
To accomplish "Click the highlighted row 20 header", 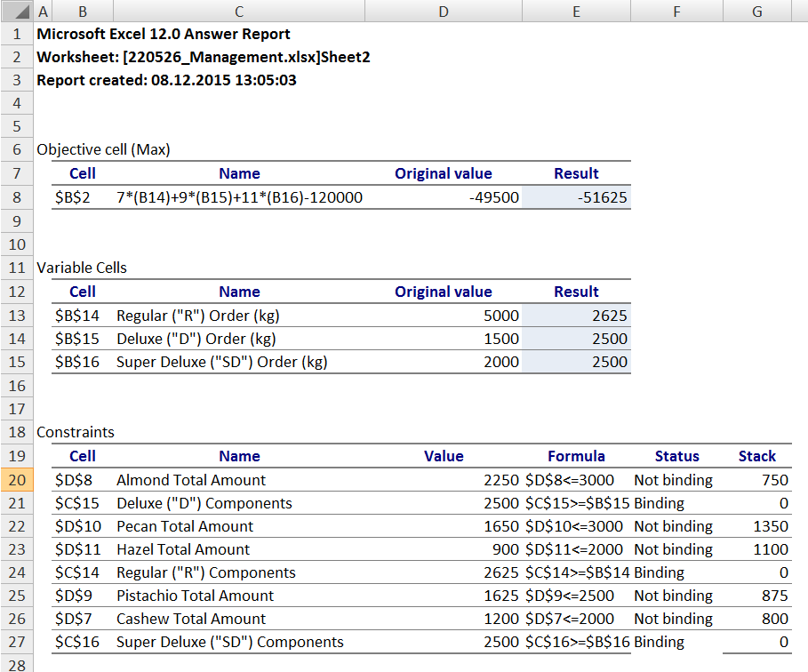I will (17, 480).
